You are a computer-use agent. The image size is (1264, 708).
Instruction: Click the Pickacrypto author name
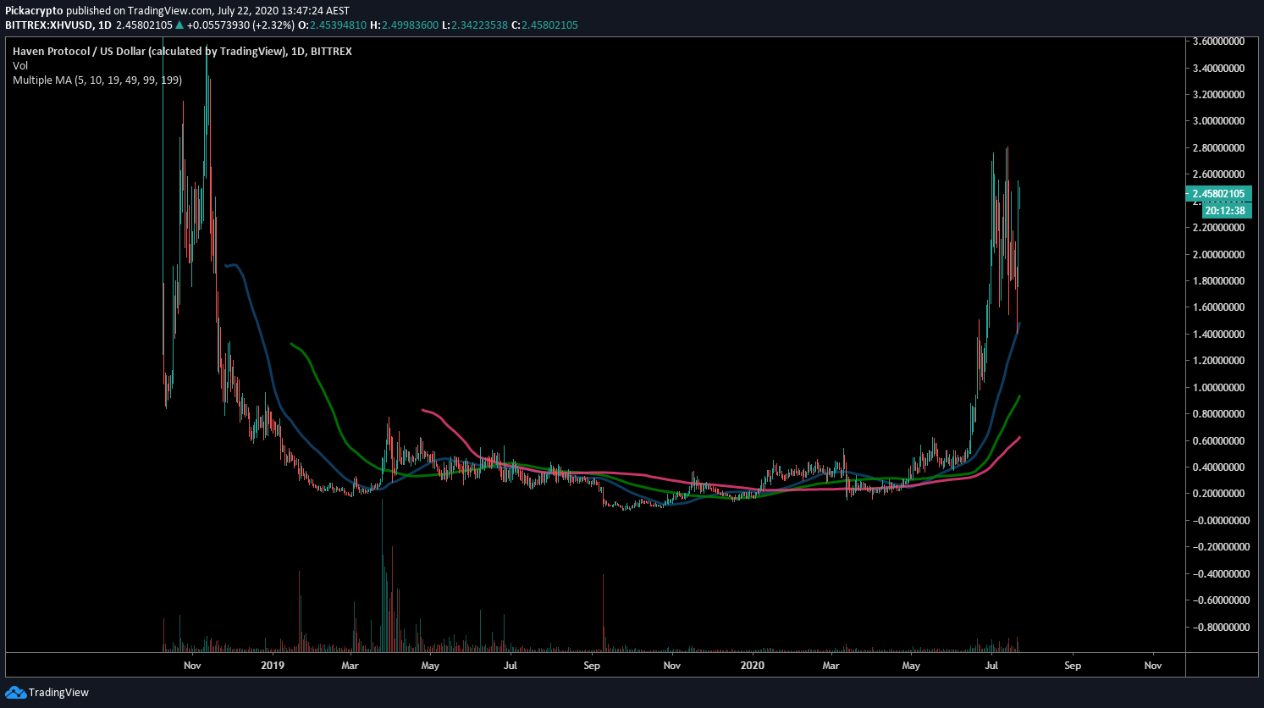pos(34,11)
